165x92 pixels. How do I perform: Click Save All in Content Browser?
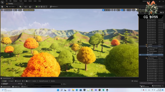click(18, 81)
